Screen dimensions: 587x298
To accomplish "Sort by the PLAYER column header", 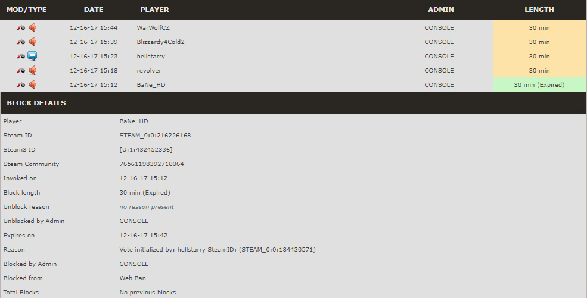I will tap(154, 10).
